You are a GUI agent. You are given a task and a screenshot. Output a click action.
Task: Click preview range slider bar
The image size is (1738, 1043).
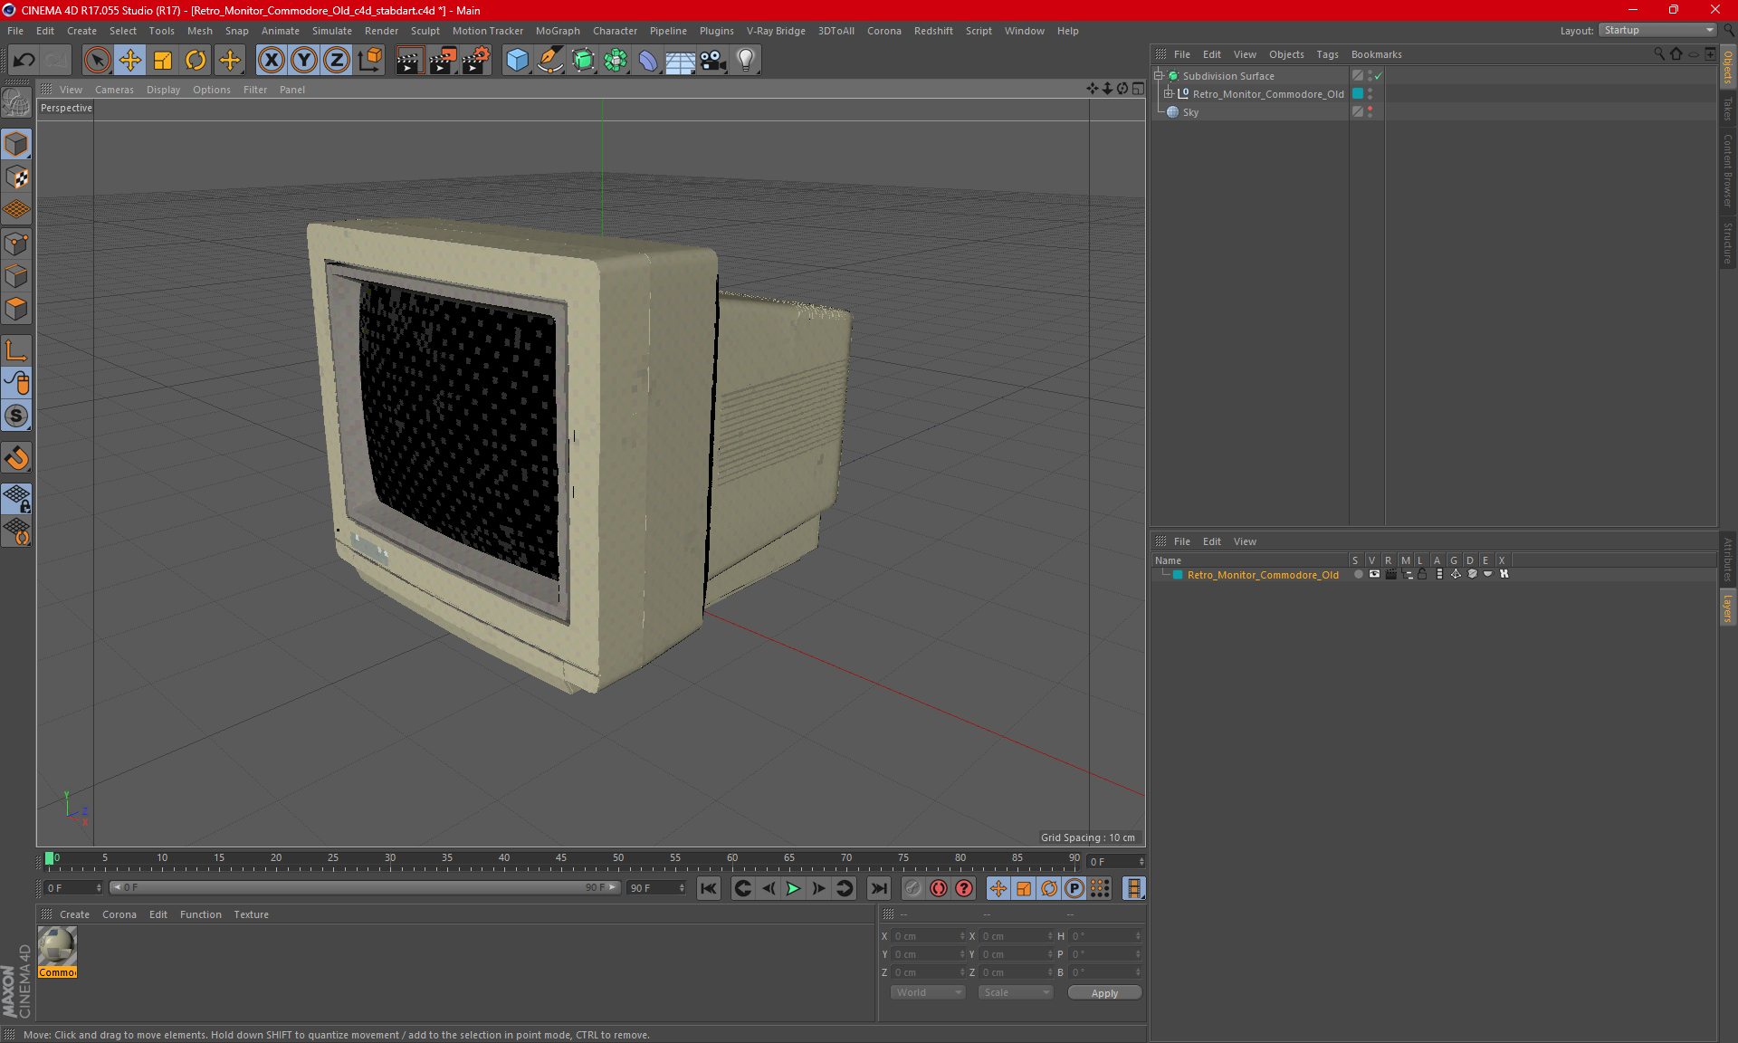[x=365, y=887]
